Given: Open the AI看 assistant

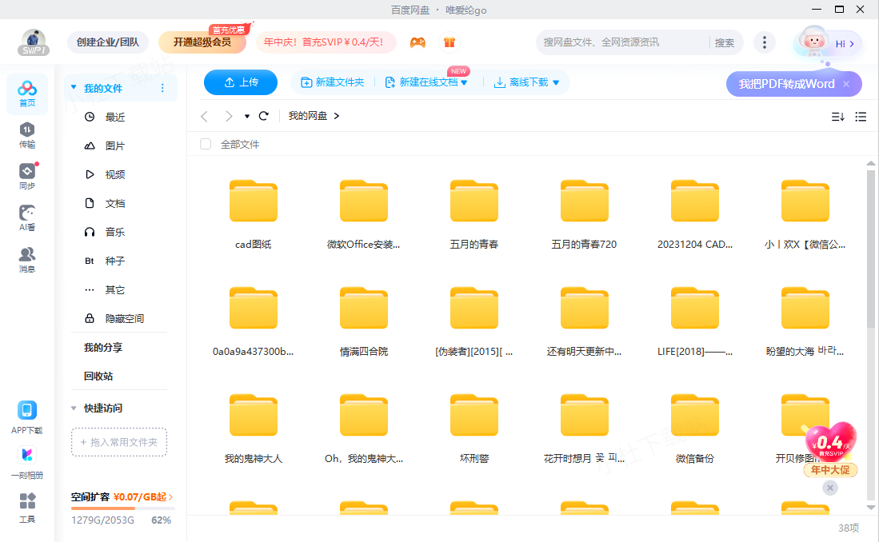Looking at the screenshot, I should point(27,218).
